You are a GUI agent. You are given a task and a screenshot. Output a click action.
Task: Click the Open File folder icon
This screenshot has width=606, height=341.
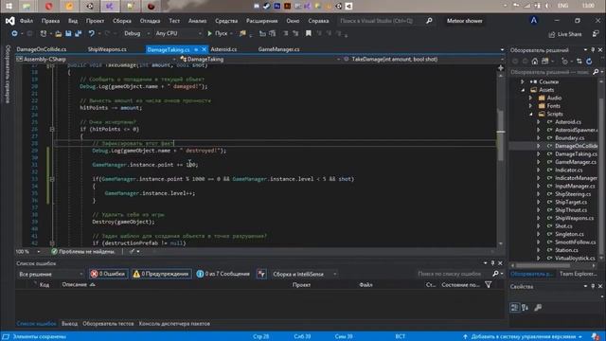pos(59,34)
